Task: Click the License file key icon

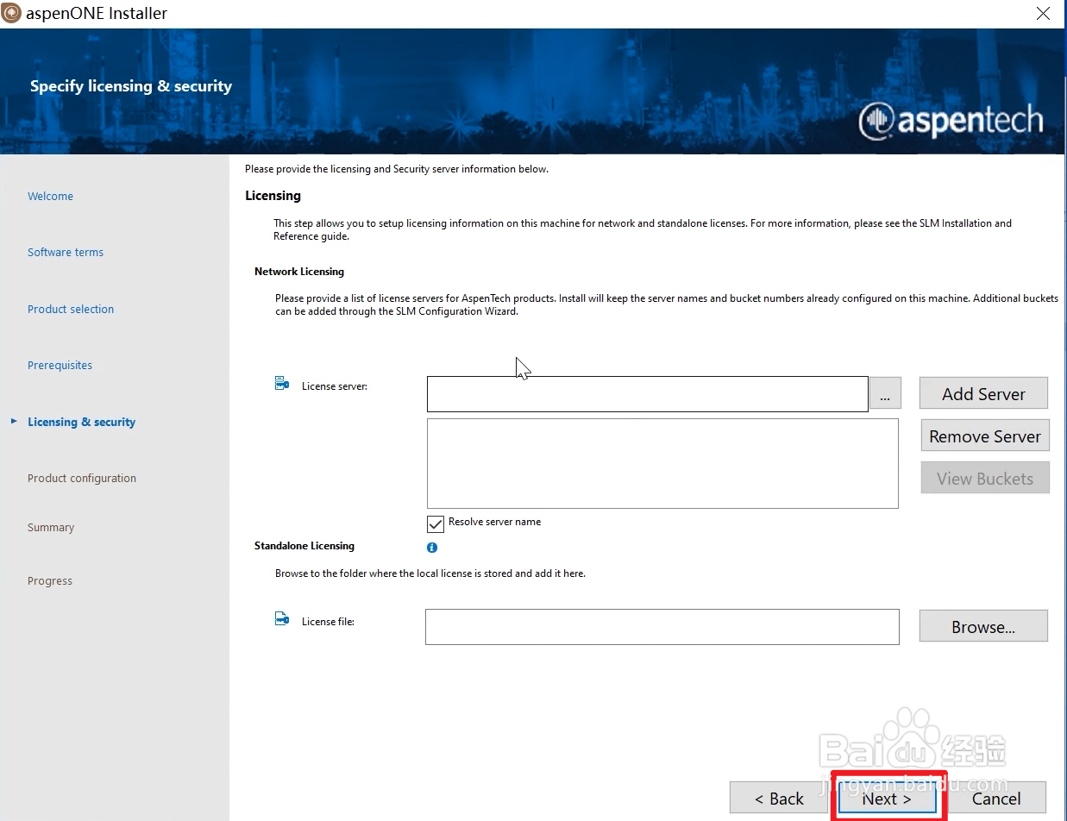Action: point(282,619)
